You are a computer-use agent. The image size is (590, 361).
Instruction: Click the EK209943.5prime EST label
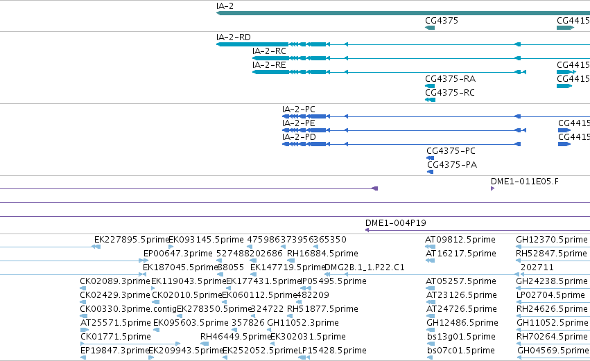tap(186, 351)
